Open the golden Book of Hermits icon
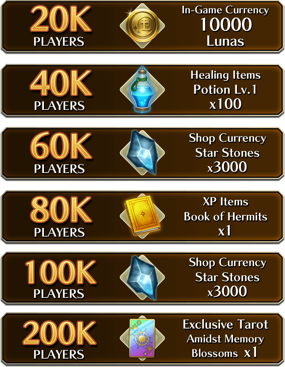285x367 pixels. coord(142,216)
